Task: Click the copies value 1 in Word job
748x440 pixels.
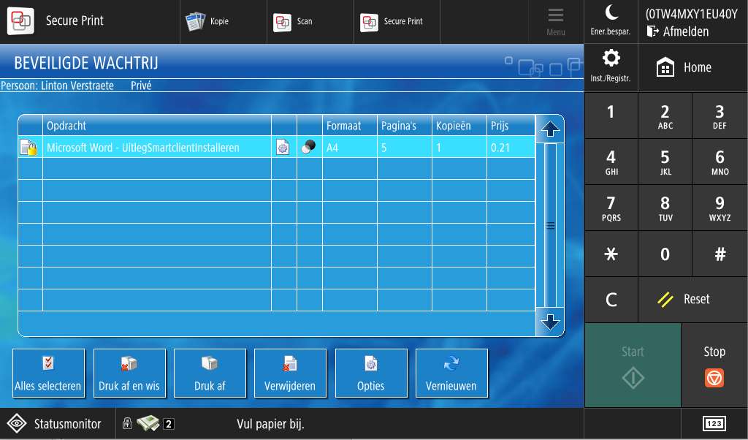Action: [x=438, y=148]
